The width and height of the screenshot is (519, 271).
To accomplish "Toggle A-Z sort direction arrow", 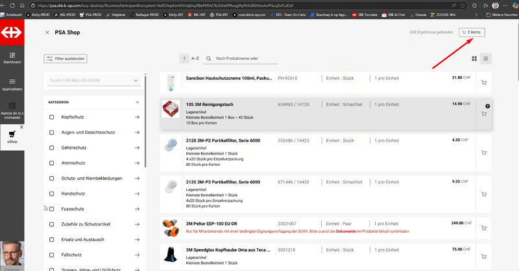I will tap(184, 58).
